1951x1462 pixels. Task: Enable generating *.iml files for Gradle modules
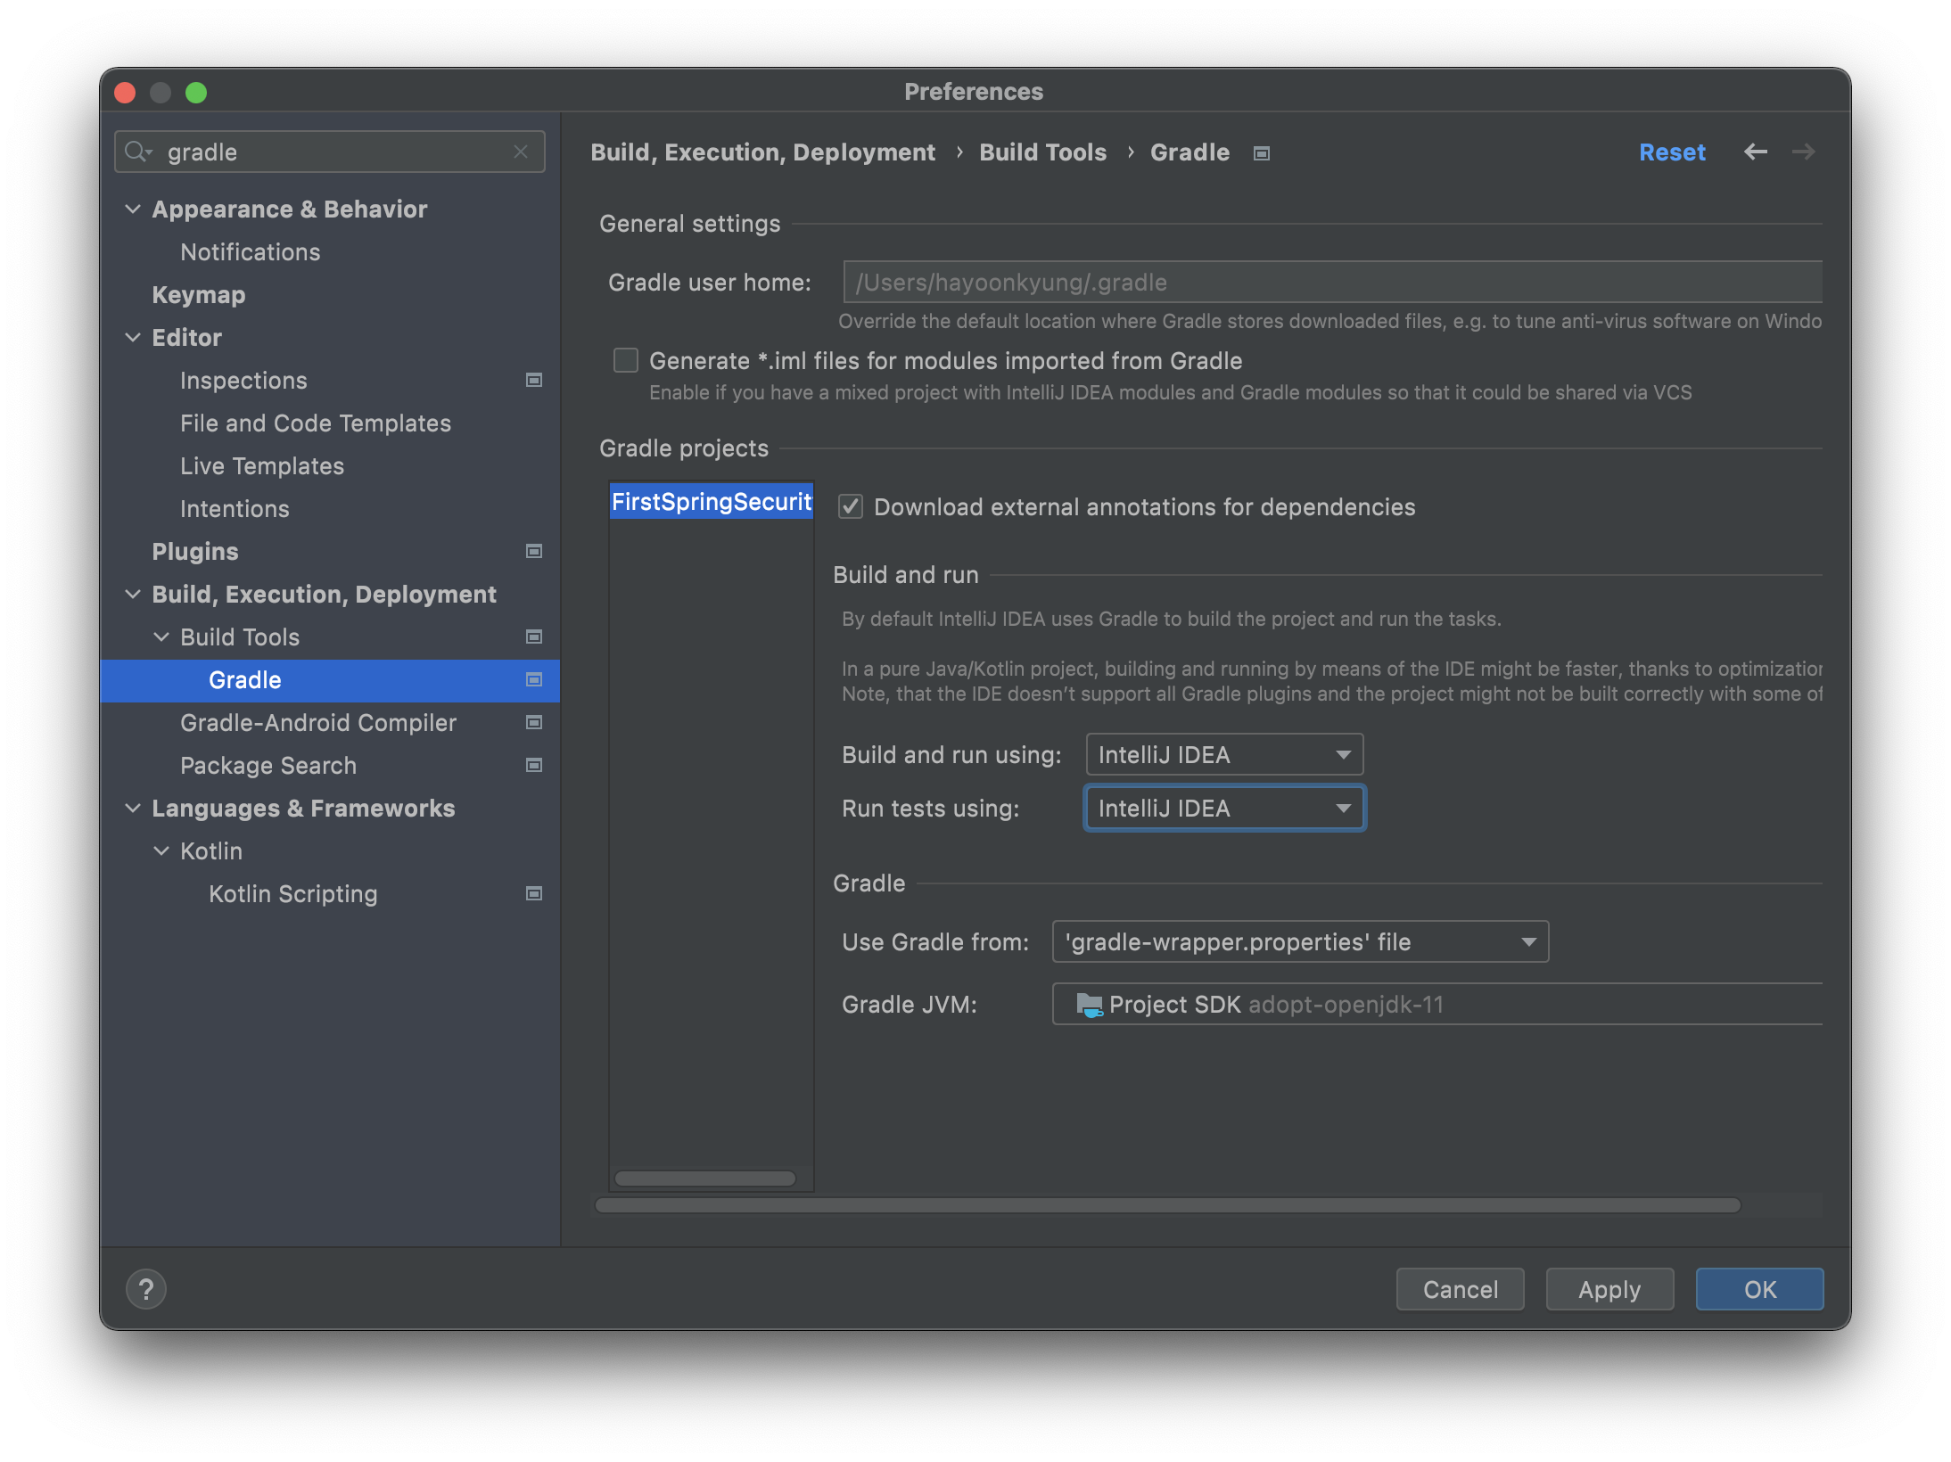625,360
